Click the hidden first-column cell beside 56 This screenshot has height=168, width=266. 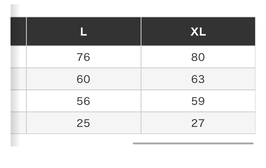click(x=18, y=101)
